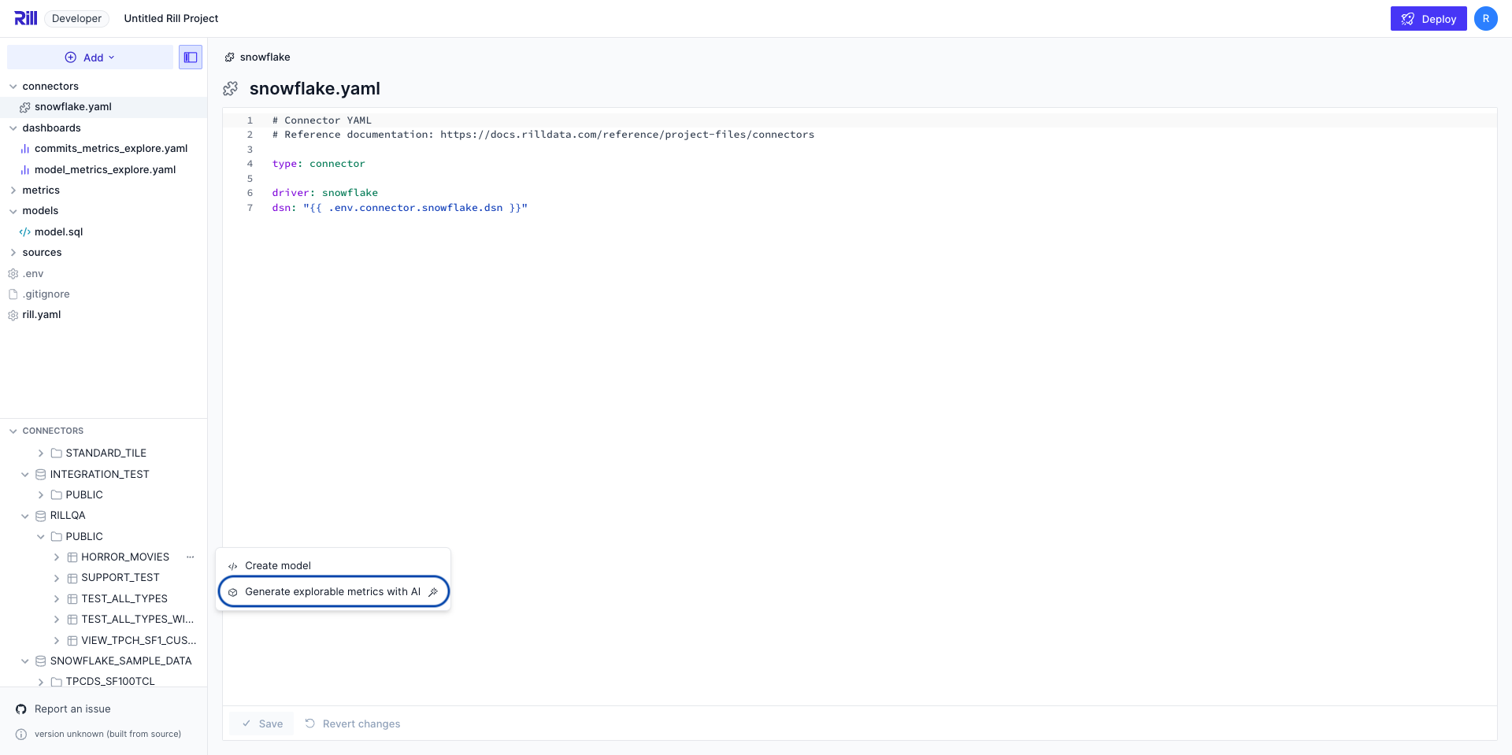
Task: Click the HORROR_MOVIES table icon
Action: pos(72,557)
